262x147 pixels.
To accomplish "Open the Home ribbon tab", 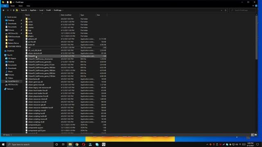I will tap(13, 6).
